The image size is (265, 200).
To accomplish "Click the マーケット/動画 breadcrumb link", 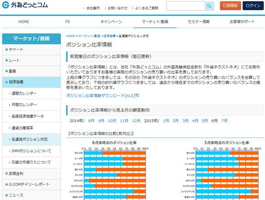I will [x=89, y=36].
